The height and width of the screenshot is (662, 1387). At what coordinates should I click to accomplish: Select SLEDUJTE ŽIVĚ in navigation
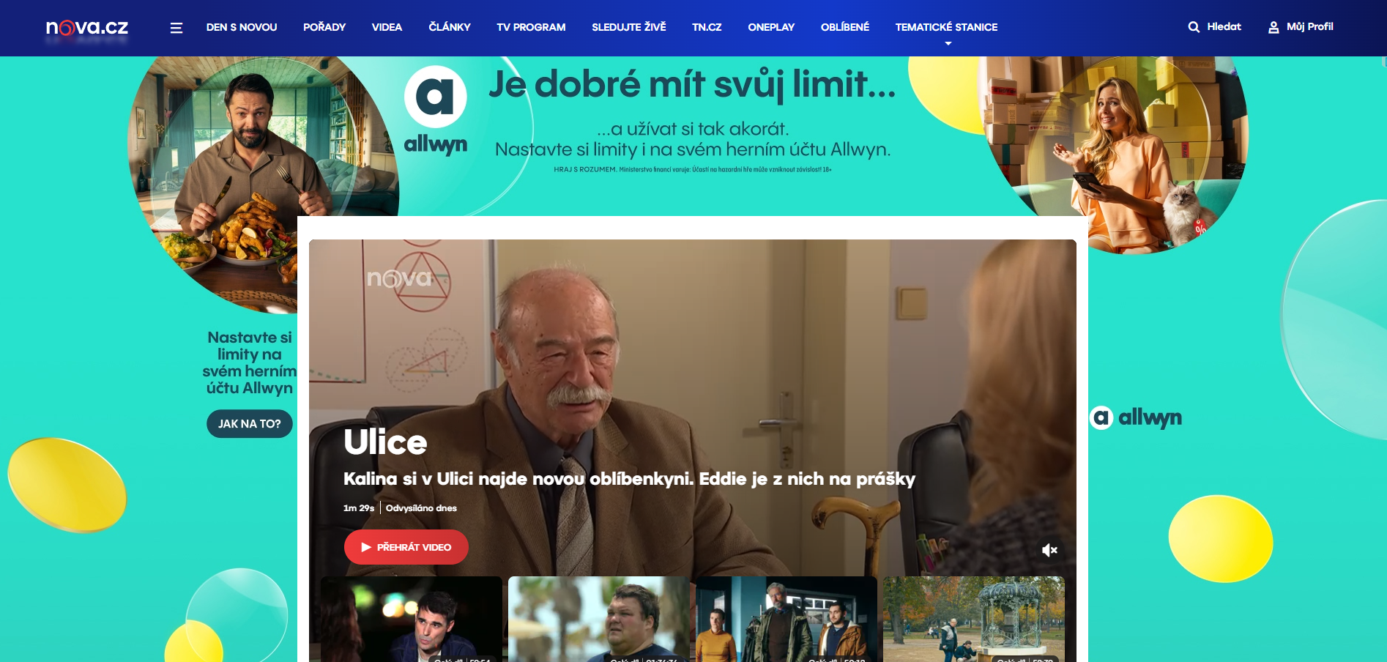coord(629,27)
